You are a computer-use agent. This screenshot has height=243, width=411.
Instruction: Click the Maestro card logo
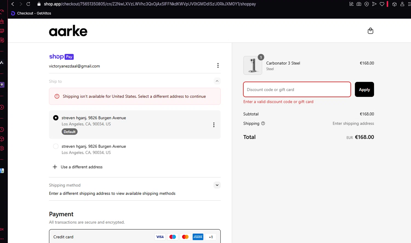[x=173, y=237]
